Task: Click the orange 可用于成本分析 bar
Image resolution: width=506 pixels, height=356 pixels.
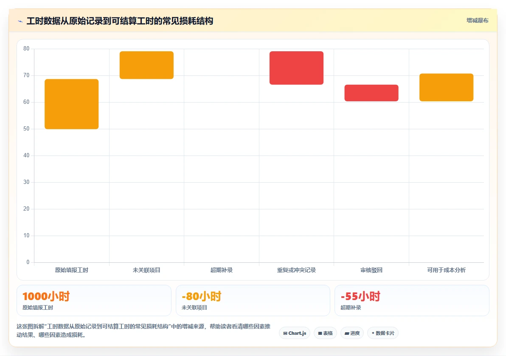Action: [446, 87]
